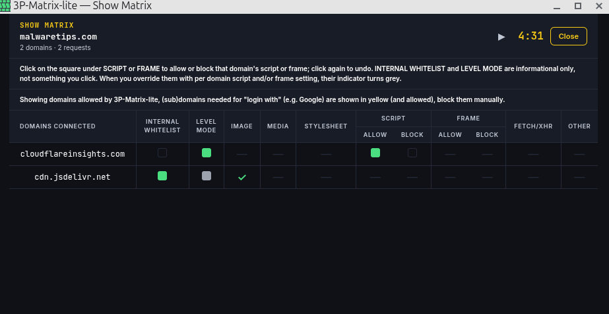
Task: Click the malwaretips.com site name
Action: tap(58, 37)
